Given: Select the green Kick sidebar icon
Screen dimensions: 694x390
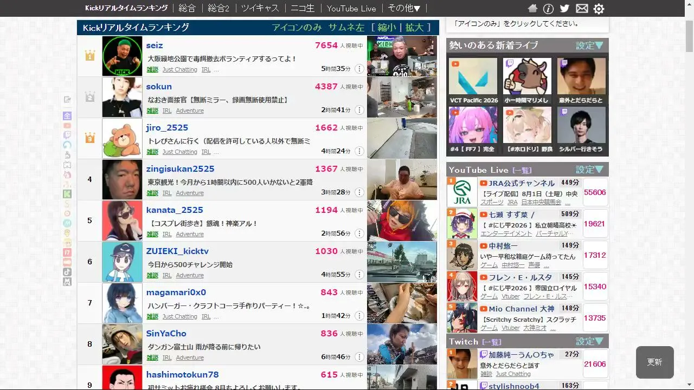Looking at the screenshot, I should tap(67, 194).
